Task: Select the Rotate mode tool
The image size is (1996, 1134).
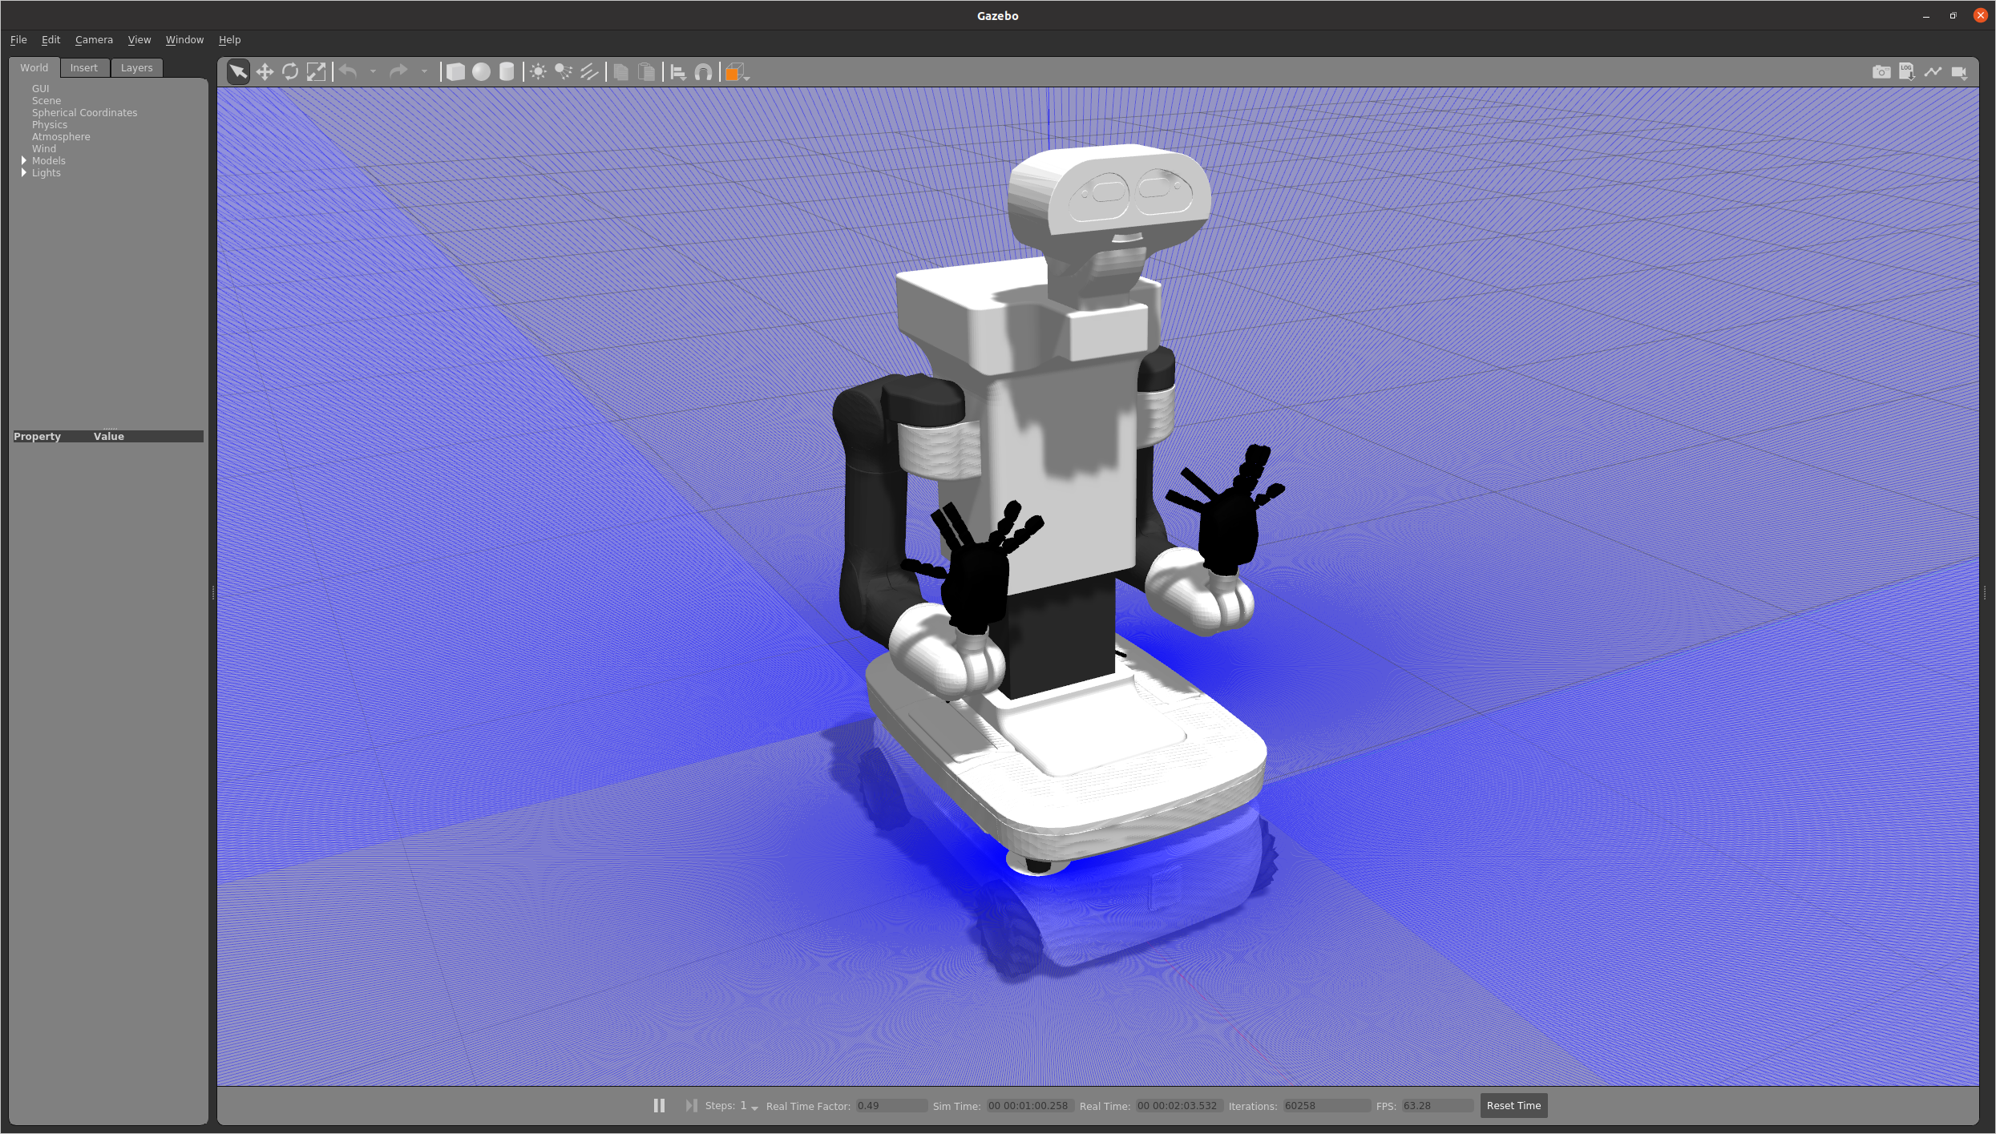Action: coord(290,72)
